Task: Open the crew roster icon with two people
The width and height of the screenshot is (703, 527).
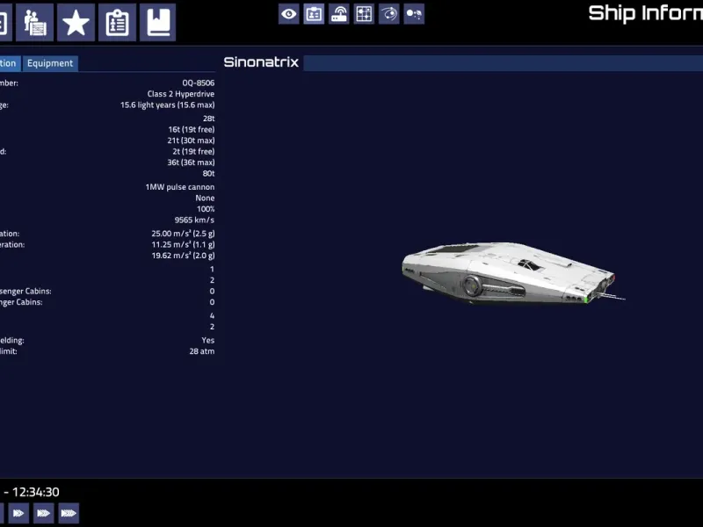Action: point(34,23)
